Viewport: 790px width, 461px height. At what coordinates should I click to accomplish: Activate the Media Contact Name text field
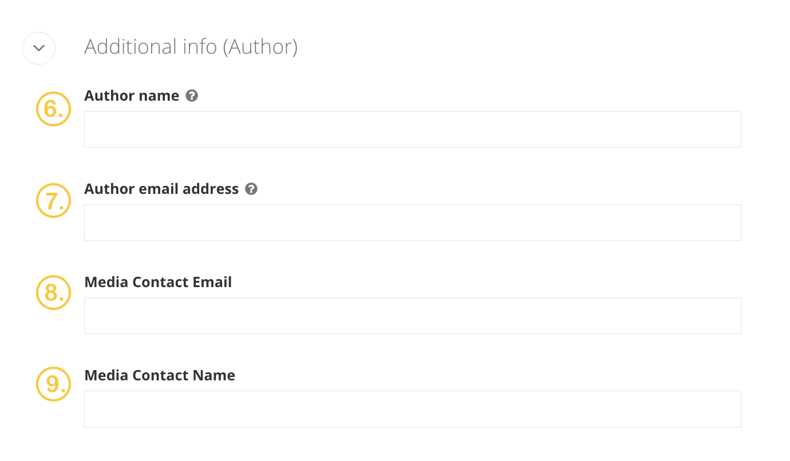(x=412, y=409)
